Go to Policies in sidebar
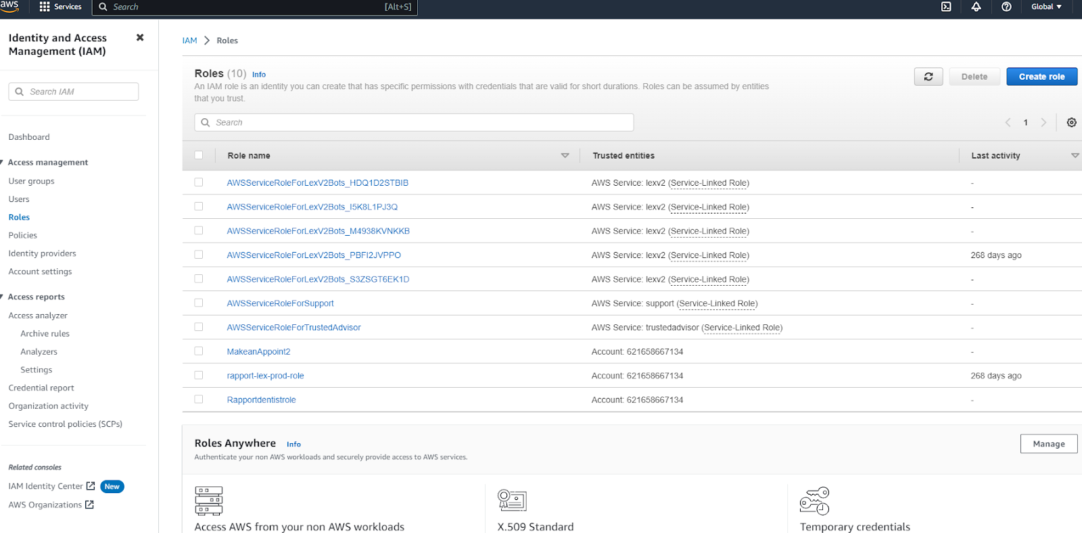The width and height of the screenshot is (1082, 533). (x=23, y=236)
